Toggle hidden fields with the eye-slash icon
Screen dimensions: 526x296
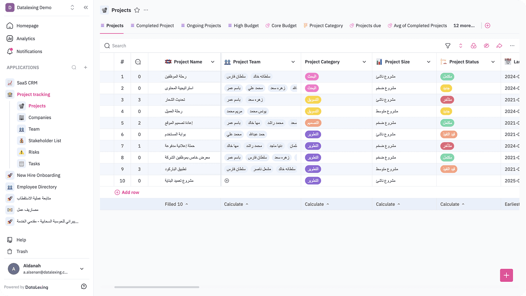coord(486,46)
